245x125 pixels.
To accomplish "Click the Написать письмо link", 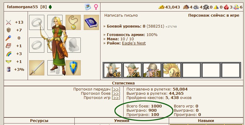I will [x=121, y=15].
